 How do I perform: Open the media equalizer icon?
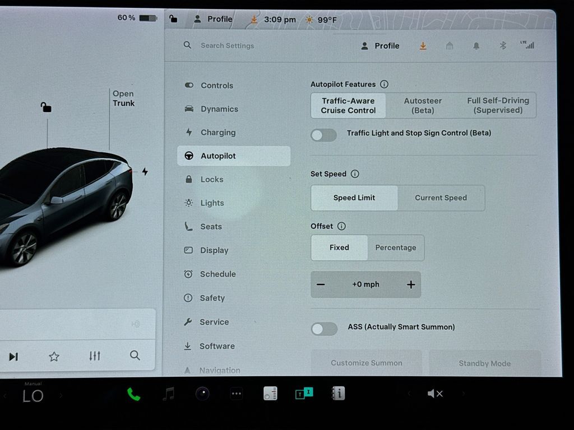(95, 356)
